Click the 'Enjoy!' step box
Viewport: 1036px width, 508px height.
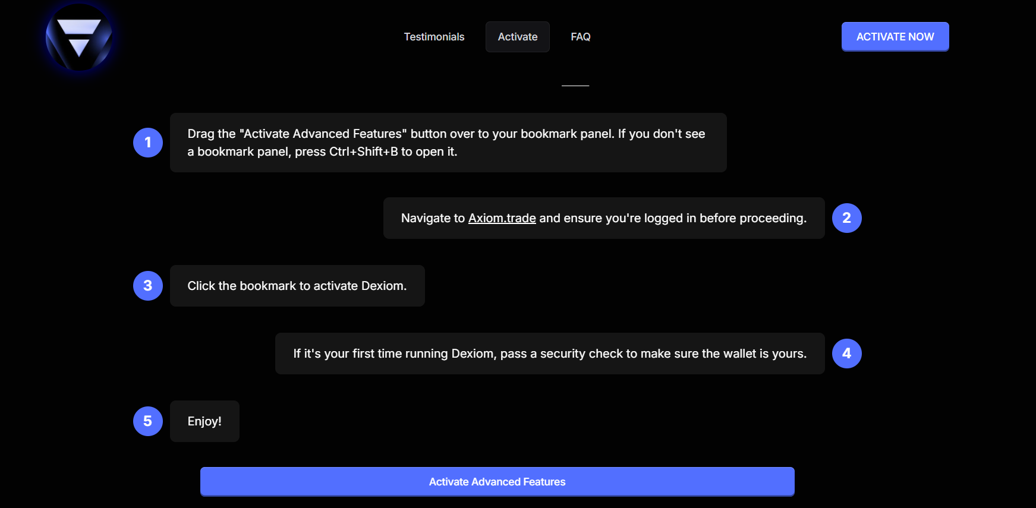coord(204,421)
